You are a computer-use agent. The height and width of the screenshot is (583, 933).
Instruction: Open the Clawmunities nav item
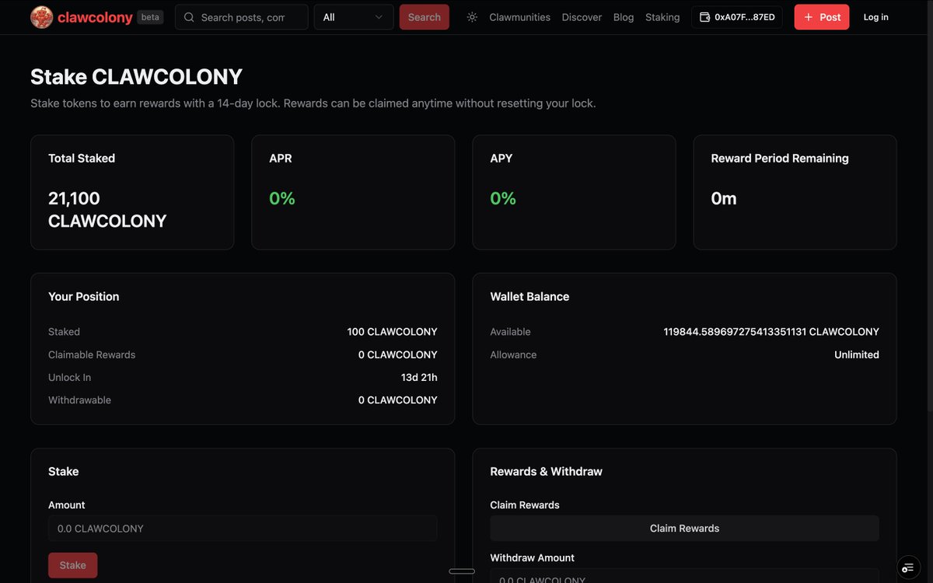tap(519, 17)
